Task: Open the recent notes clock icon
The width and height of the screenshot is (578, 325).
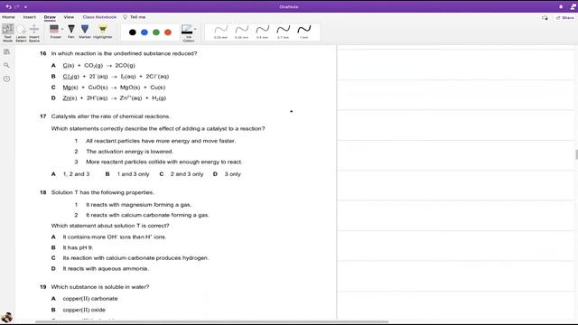Action: point(6,79)
